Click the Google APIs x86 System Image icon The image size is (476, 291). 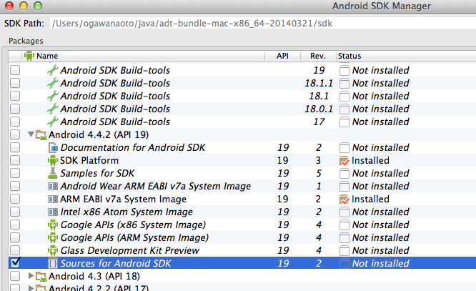tap(53, 225)
